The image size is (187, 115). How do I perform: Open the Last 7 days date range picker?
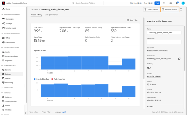click(x=132, y=20)
